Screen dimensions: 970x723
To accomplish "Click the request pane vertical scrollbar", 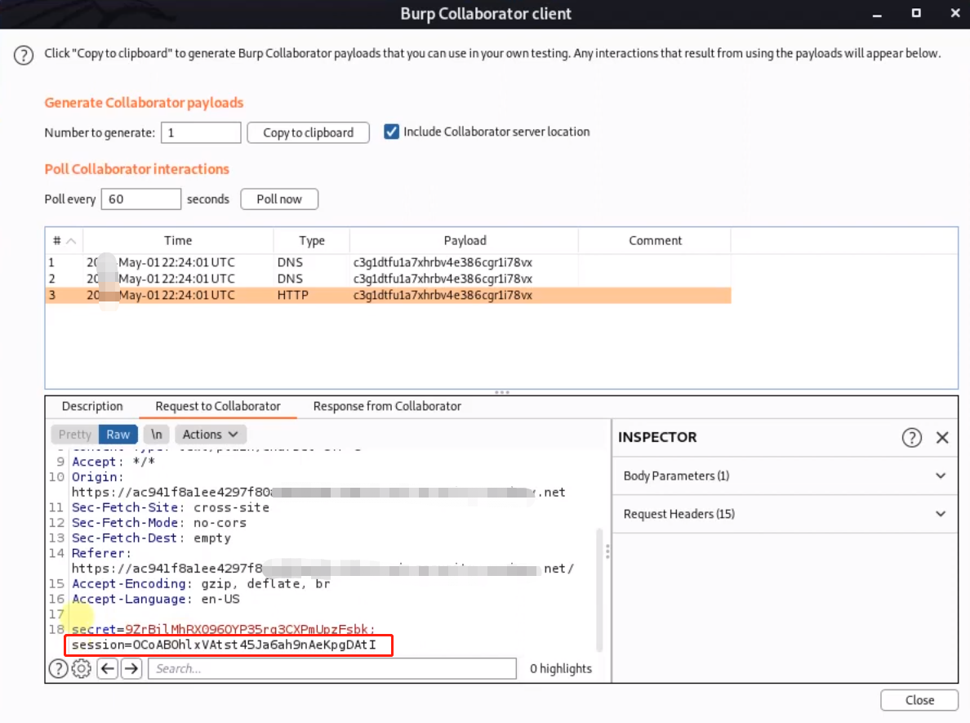I will click(600, 588).
